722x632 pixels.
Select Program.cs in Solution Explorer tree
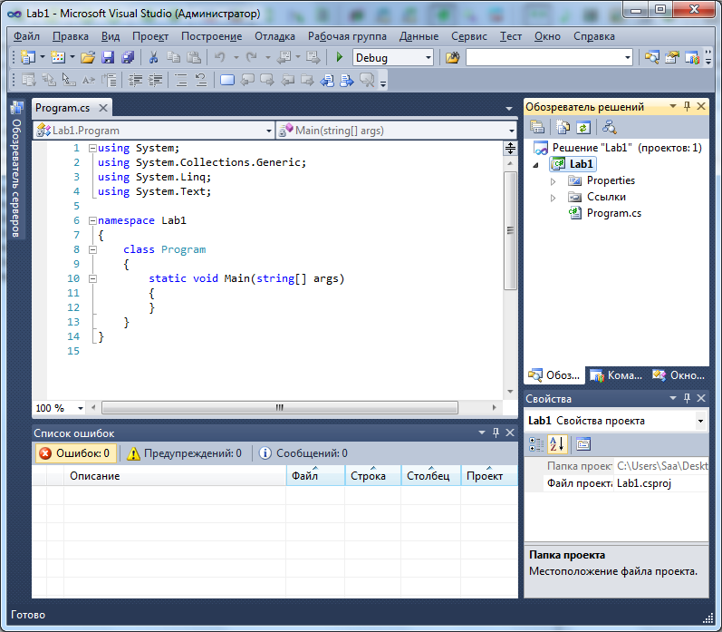pyautogui.click(x=613, y=213)
